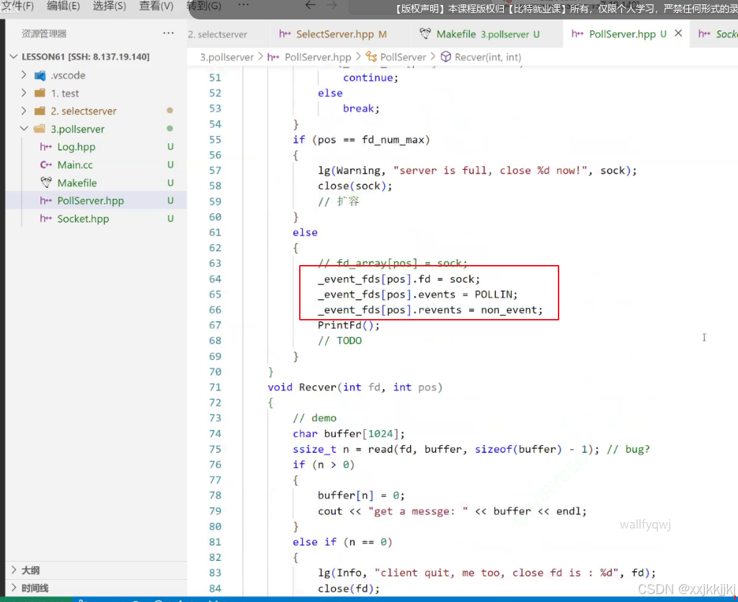738x602 pixels.
Task: Click the method cube icon in breadcrumb
Action: click(x=445, y=57)
